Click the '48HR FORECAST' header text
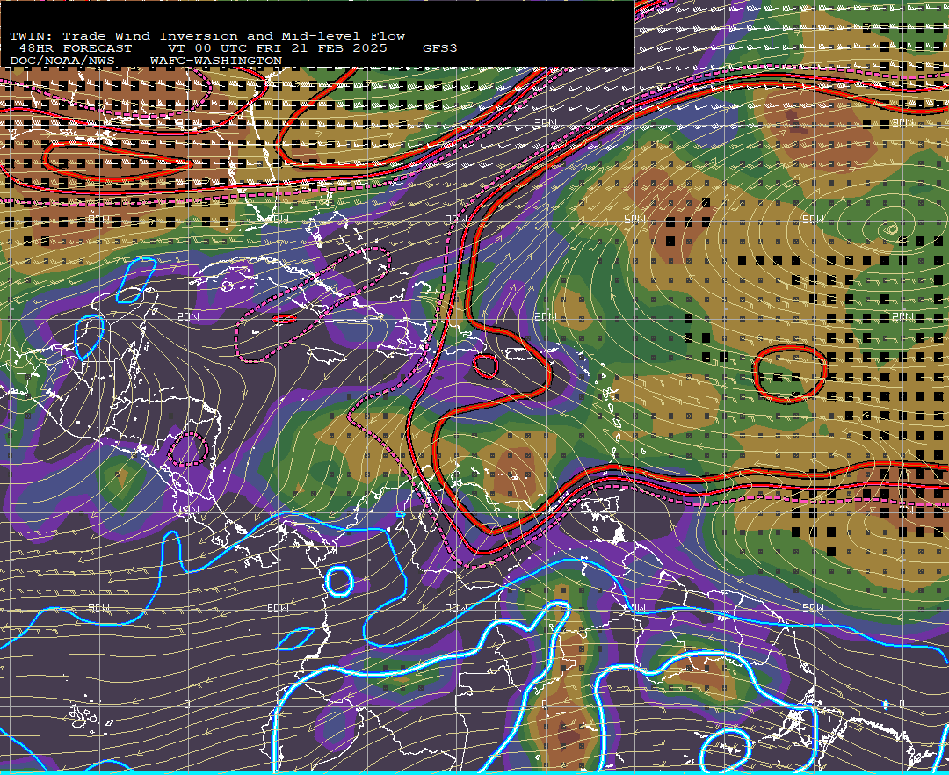The width and height of the screenshot is (949, 775). 76,48
